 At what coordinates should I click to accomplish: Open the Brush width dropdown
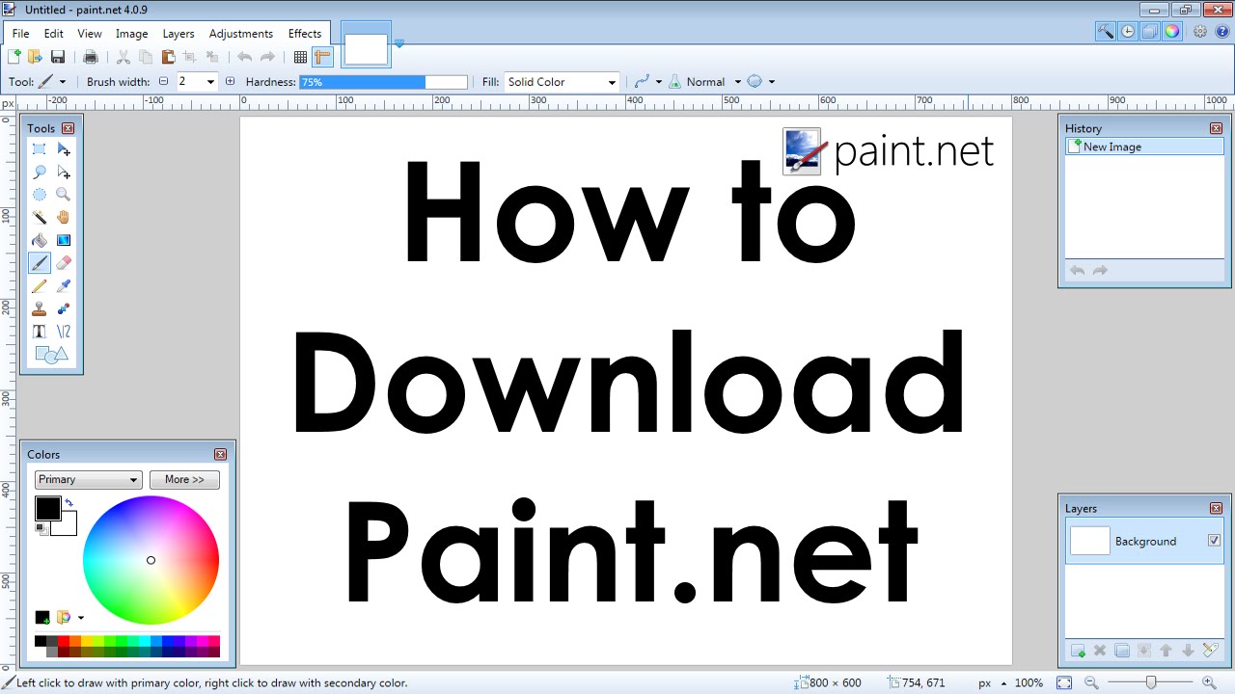tap(210, 82)
